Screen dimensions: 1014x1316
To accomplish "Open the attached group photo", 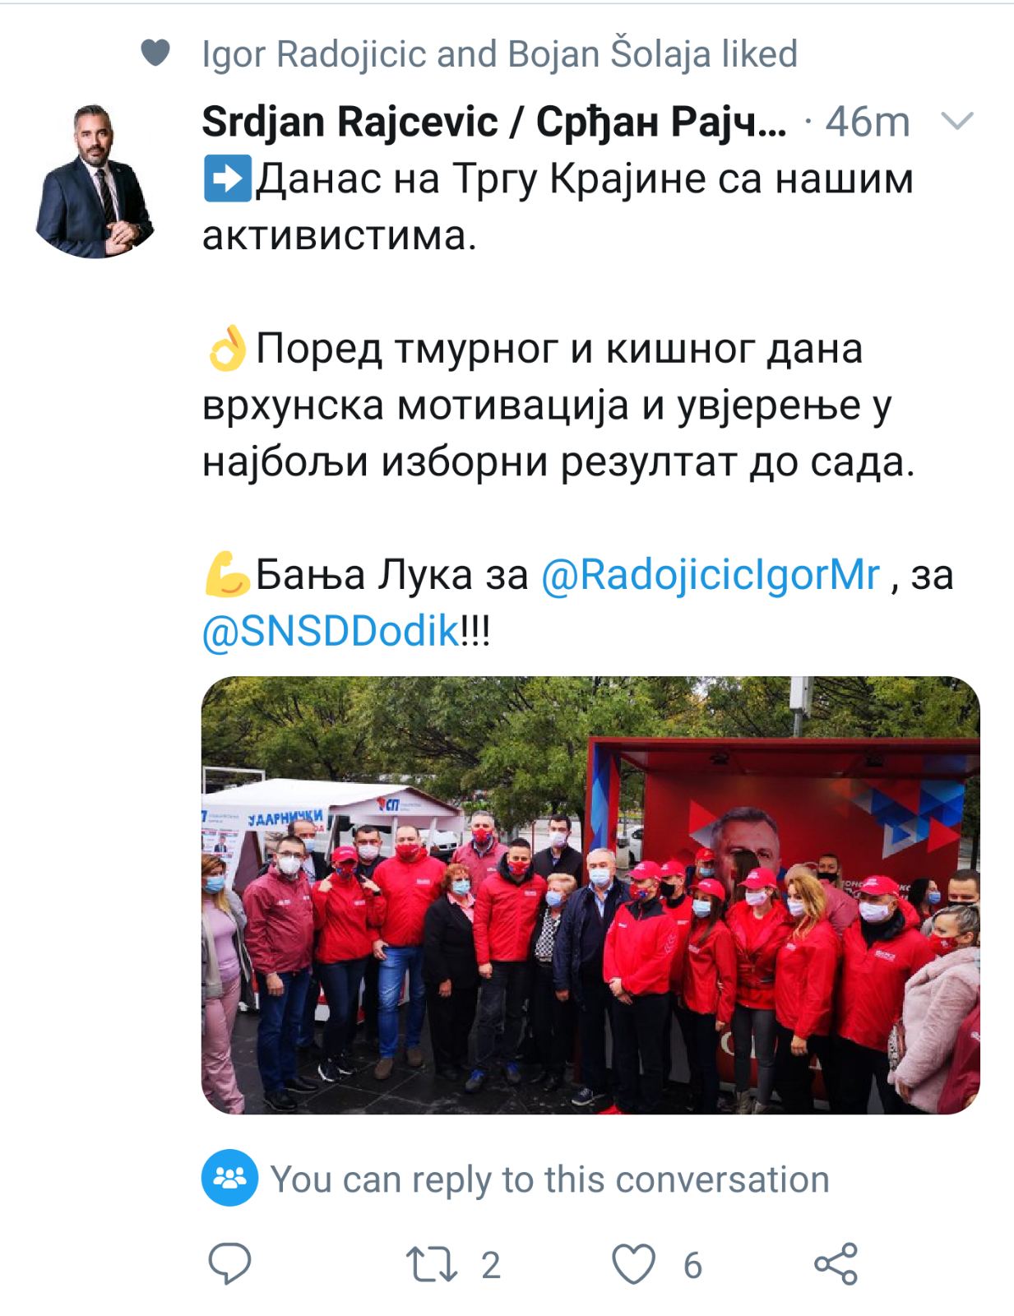I will [590, 895].
